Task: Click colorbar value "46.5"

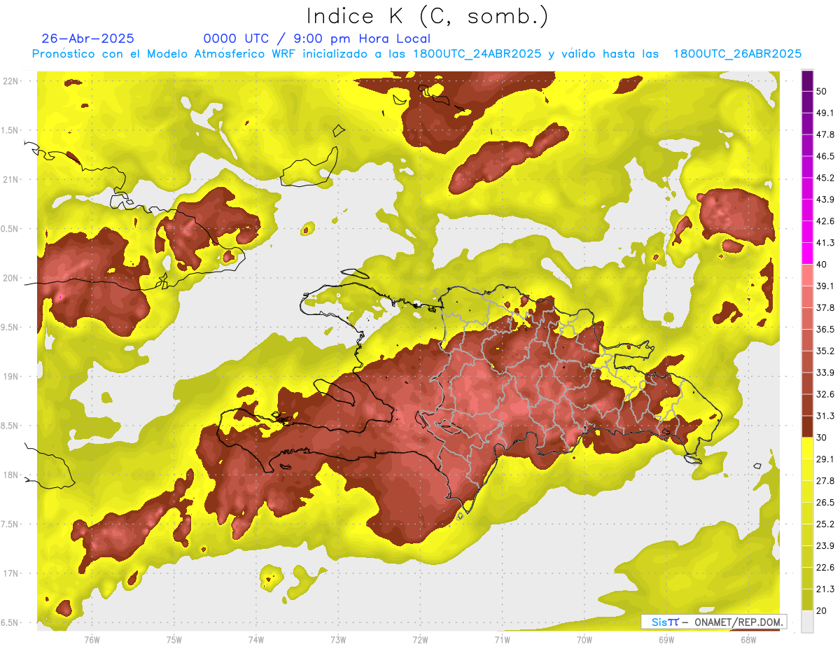Action: (825, 156)
